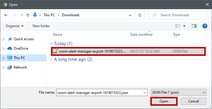
Task: Open the JSON File type filter dropdown
Action: [x=179, y=92]
